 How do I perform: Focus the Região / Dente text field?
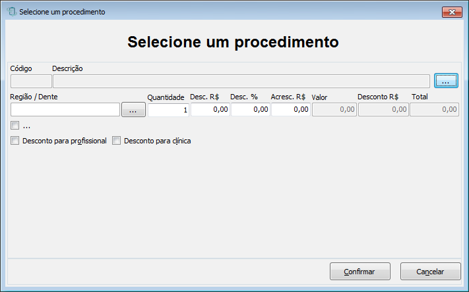click(65, 110)
